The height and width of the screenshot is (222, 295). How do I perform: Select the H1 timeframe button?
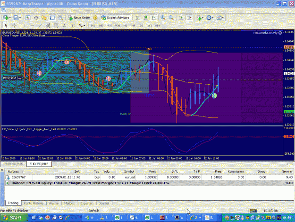tap(125, 26)
